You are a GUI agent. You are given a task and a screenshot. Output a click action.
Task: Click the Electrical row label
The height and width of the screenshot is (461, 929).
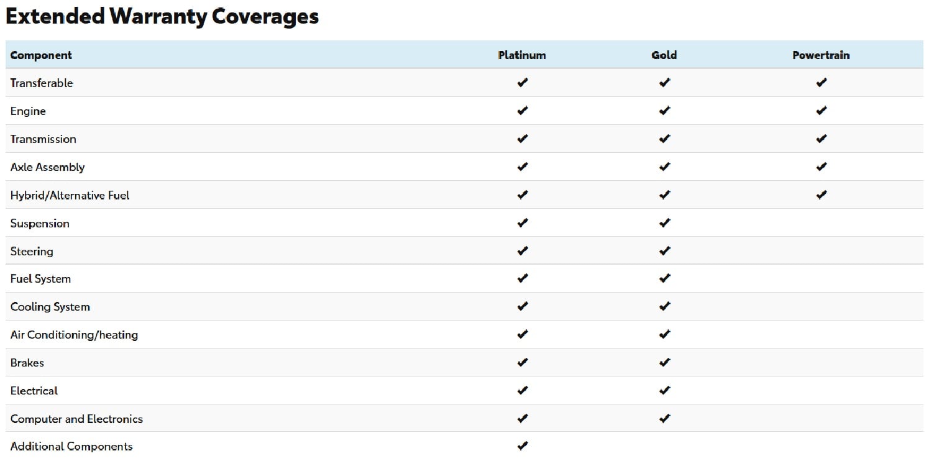[x=34, y=390]
